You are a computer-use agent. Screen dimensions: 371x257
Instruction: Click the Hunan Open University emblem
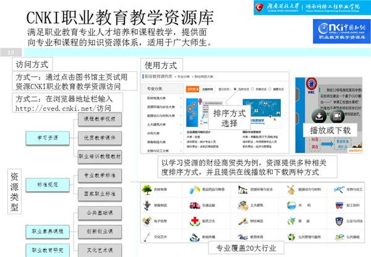(x=259, y=7)
